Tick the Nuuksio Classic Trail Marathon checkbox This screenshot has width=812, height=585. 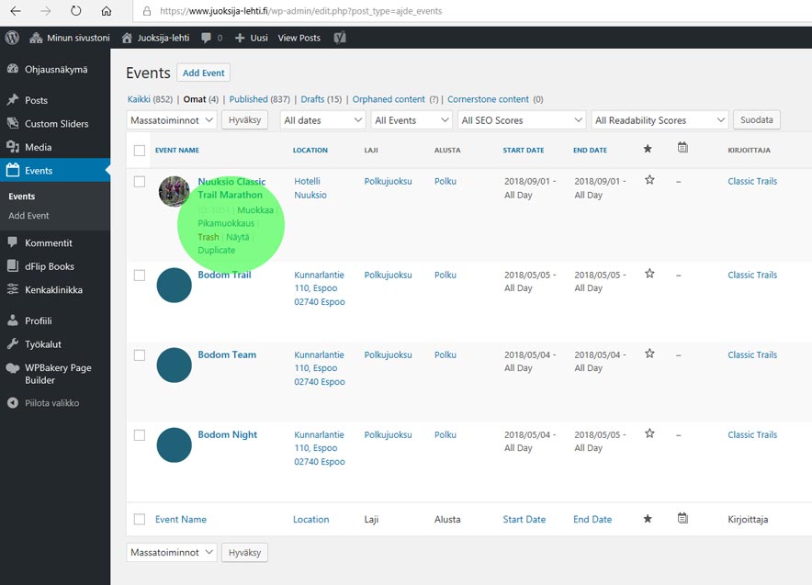coord(140,182)
